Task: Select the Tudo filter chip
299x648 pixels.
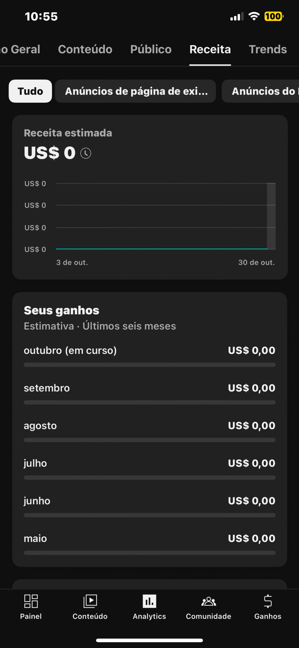Action: [x=30, y=91]
